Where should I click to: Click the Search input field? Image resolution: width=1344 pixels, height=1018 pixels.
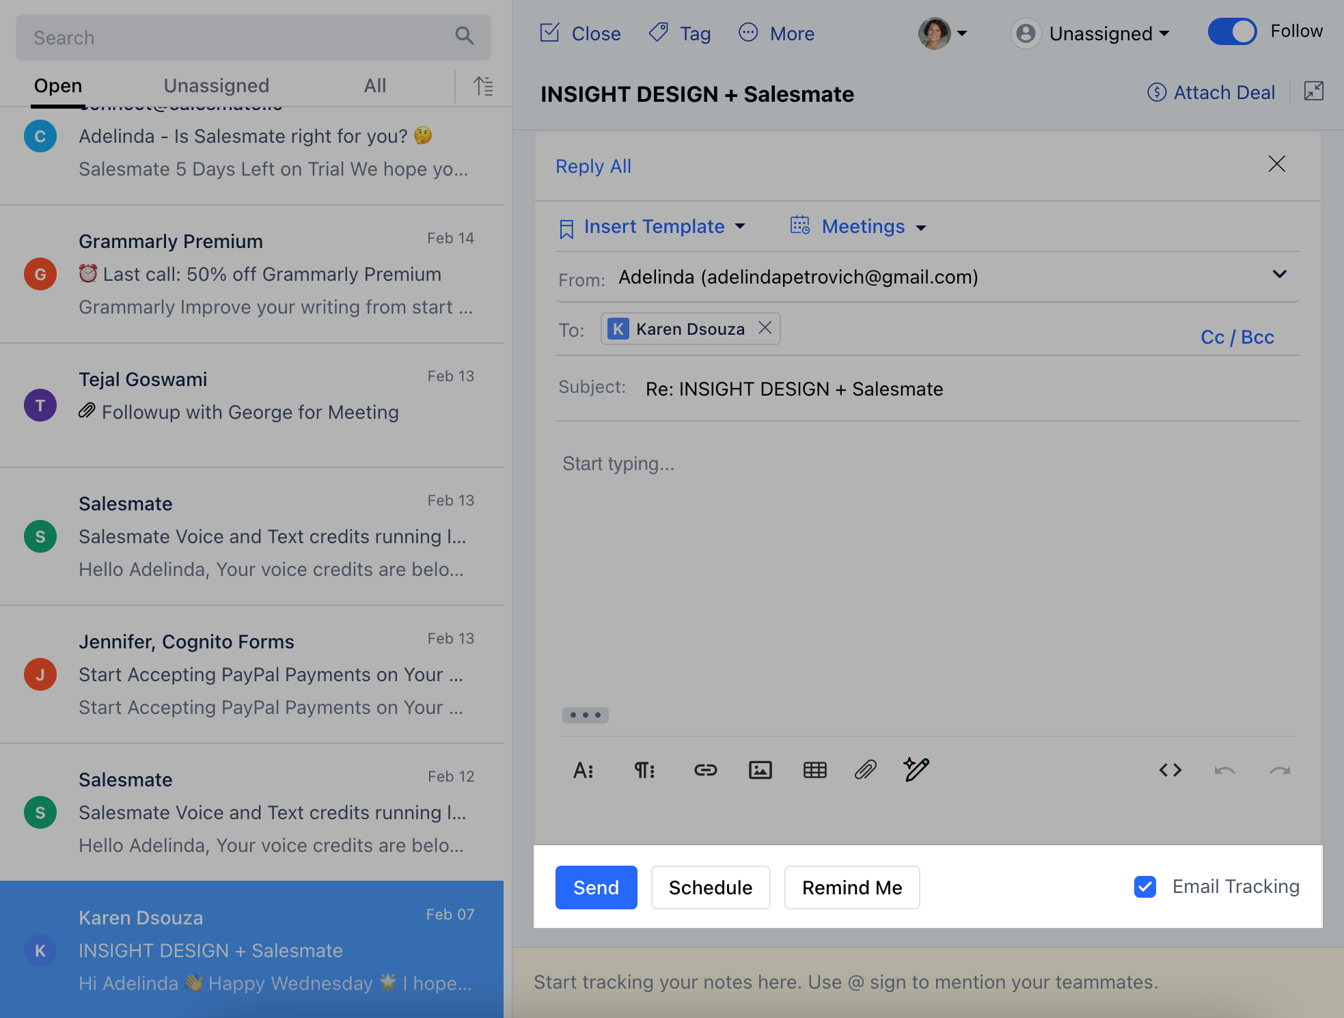pyautogui.click(x=239, y=38)
